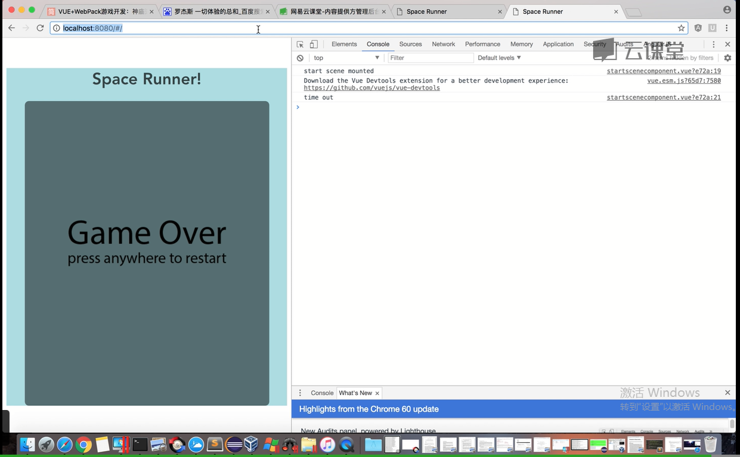Open Sublime Text from the dock
Viewport: 740px width, 457px height.
point(215,444)
